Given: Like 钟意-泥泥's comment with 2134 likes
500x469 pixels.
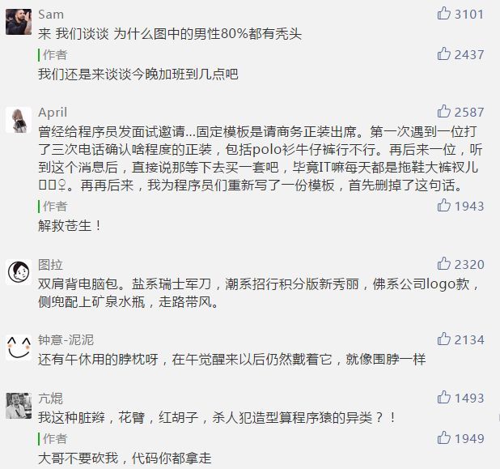Looking at the screenshot, I should [x=443, y=339].
